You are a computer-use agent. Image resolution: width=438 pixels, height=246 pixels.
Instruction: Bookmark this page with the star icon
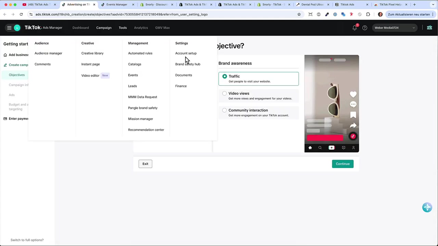[299, 14]
